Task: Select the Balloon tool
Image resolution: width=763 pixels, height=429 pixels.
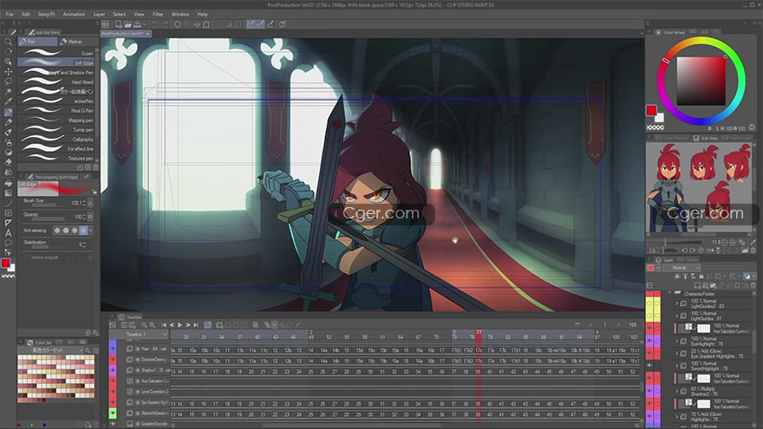Action: [9, 243]
